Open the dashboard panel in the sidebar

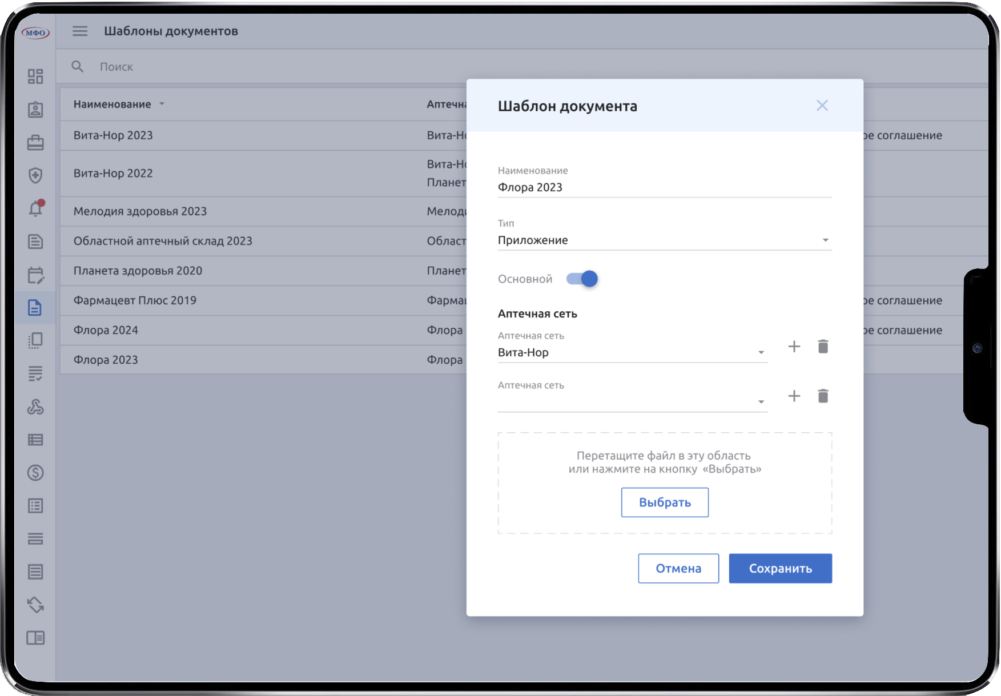pyautogui.click(x=35, y=76)
